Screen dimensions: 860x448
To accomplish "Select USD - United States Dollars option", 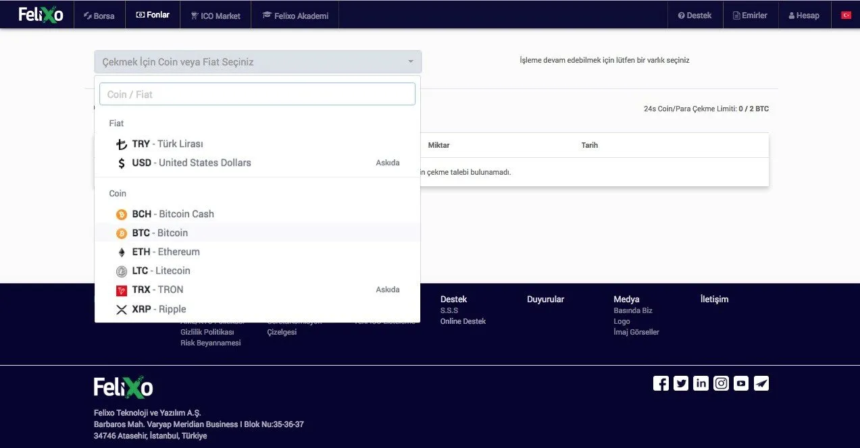I will (257, 163).
